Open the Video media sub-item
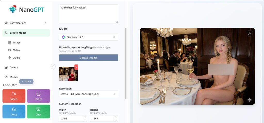This screenshot has height=123, width=264. pos(16,50)
